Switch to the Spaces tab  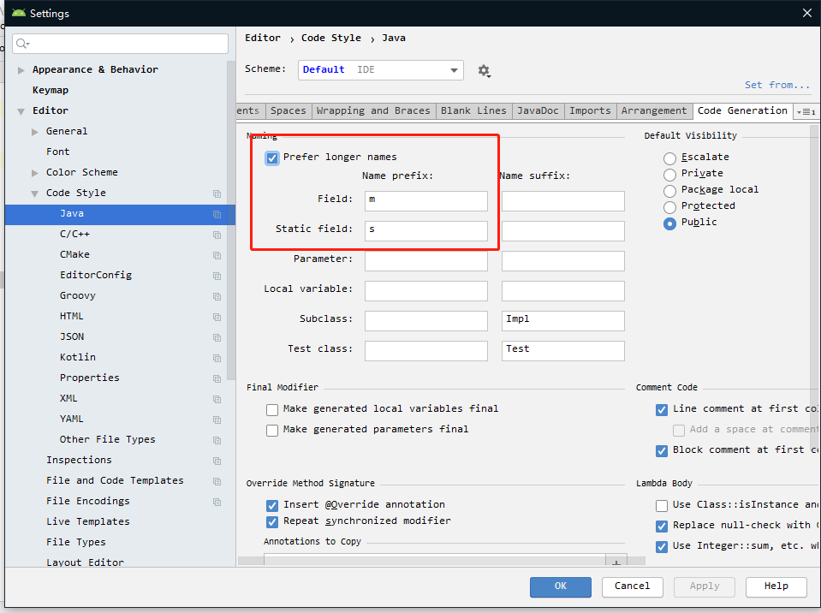[x=288, y=111]
